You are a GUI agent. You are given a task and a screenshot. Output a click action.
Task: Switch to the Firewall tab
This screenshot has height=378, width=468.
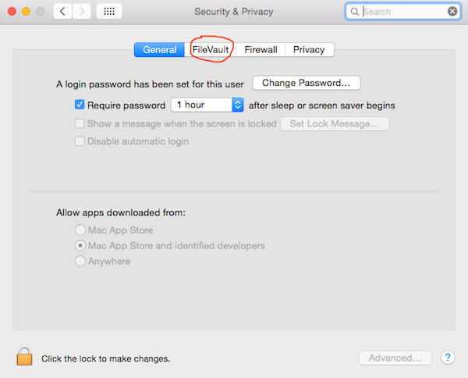(x=261, y=50)
